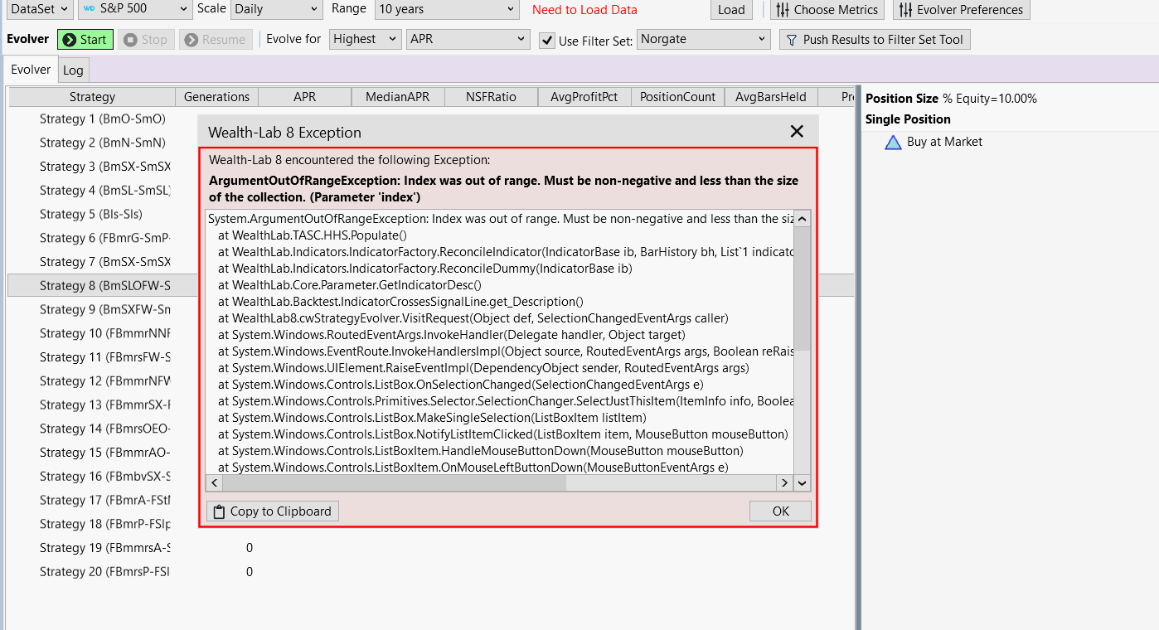1159x630 pixels.
Task: Toggle the Use Filter Set checkbox
Action: point(547,41)
